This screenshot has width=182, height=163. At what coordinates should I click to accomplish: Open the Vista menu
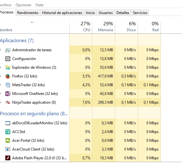(x=39, y=5)
